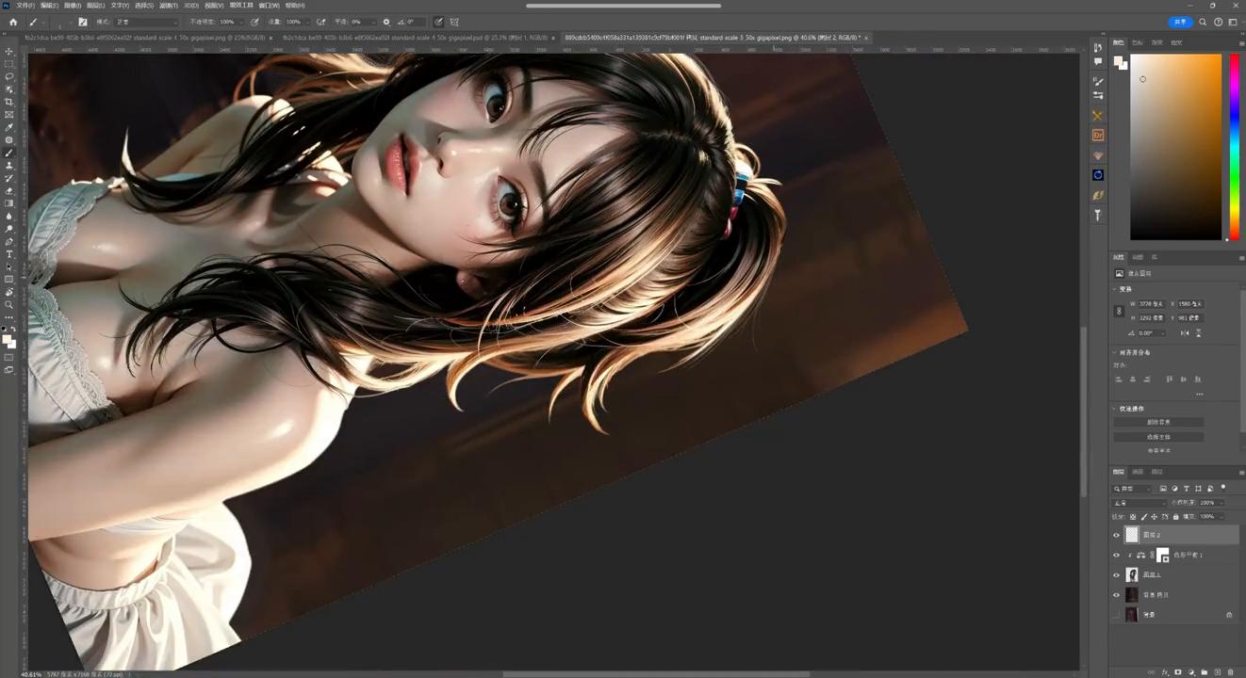This screenshot has height=678, width=1246.
Task: Activate the Zoom tool in toolbar
Action: [9, 305]
